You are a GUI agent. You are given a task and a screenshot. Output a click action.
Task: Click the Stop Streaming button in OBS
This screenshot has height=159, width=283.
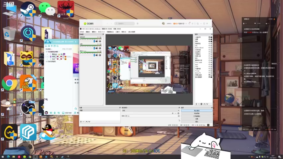[x=197, y=111]
